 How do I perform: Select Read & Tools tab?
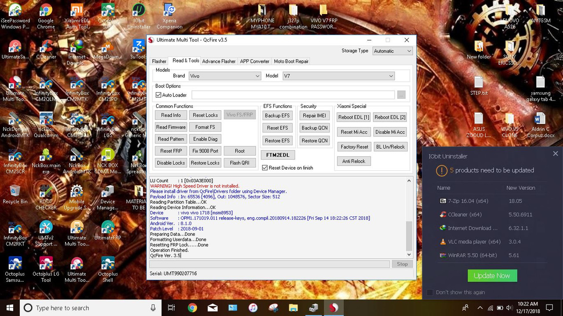[186, 61]
